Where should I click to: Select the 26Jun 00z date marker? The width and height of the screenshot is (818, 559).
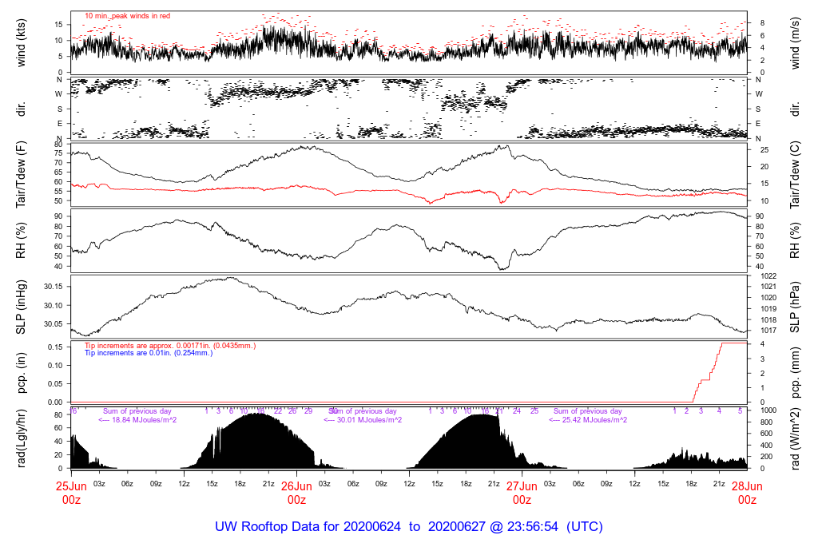pos(296,492)
